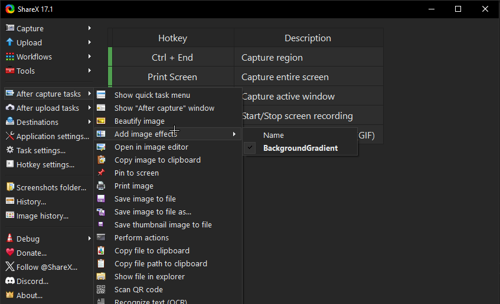Toggle the green indicator for Print Screen hotkey
This screenshot has width=500, height=304.
tap(110, 77)
